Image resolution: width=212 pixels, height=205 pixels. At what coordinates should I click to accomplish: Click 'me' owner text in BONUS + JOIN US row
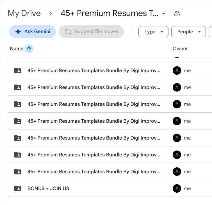point(187,188)
